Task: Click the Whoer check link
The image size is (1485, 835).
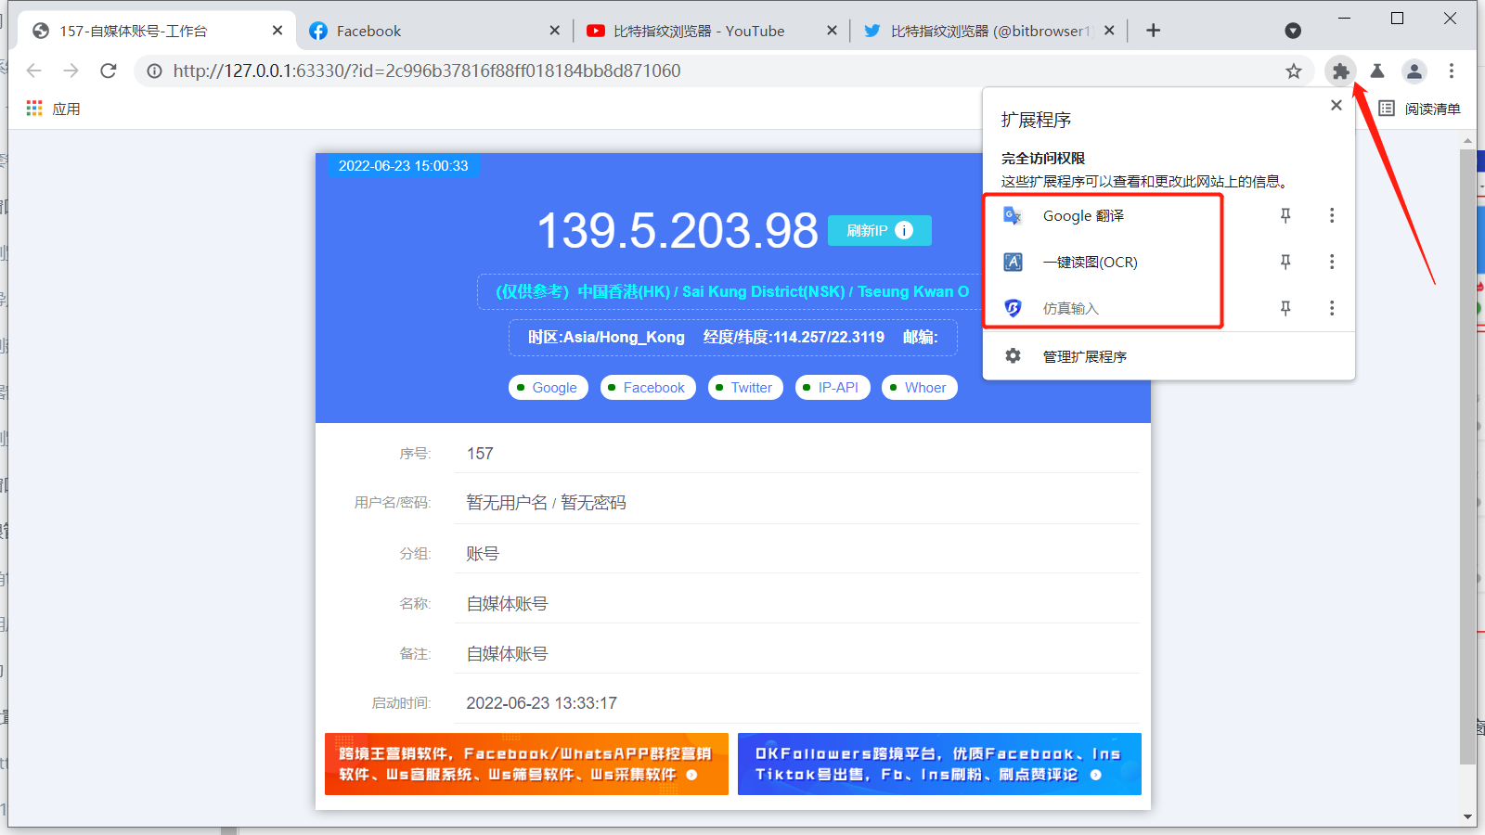Action: pos(919,388)
